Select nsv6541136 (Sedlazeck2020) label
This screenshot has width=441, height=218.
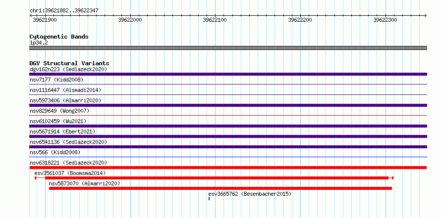(68, 142)
